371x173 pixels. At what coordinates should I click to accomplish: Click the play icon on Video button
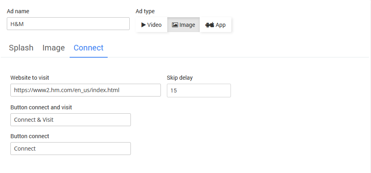[143, 25]
